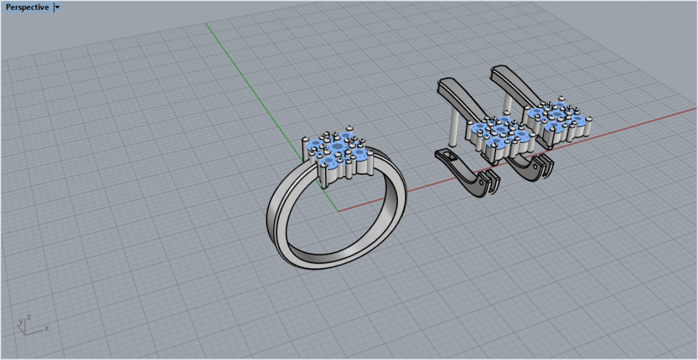Click the Perspective viewport title label

(x=27, y=8)
